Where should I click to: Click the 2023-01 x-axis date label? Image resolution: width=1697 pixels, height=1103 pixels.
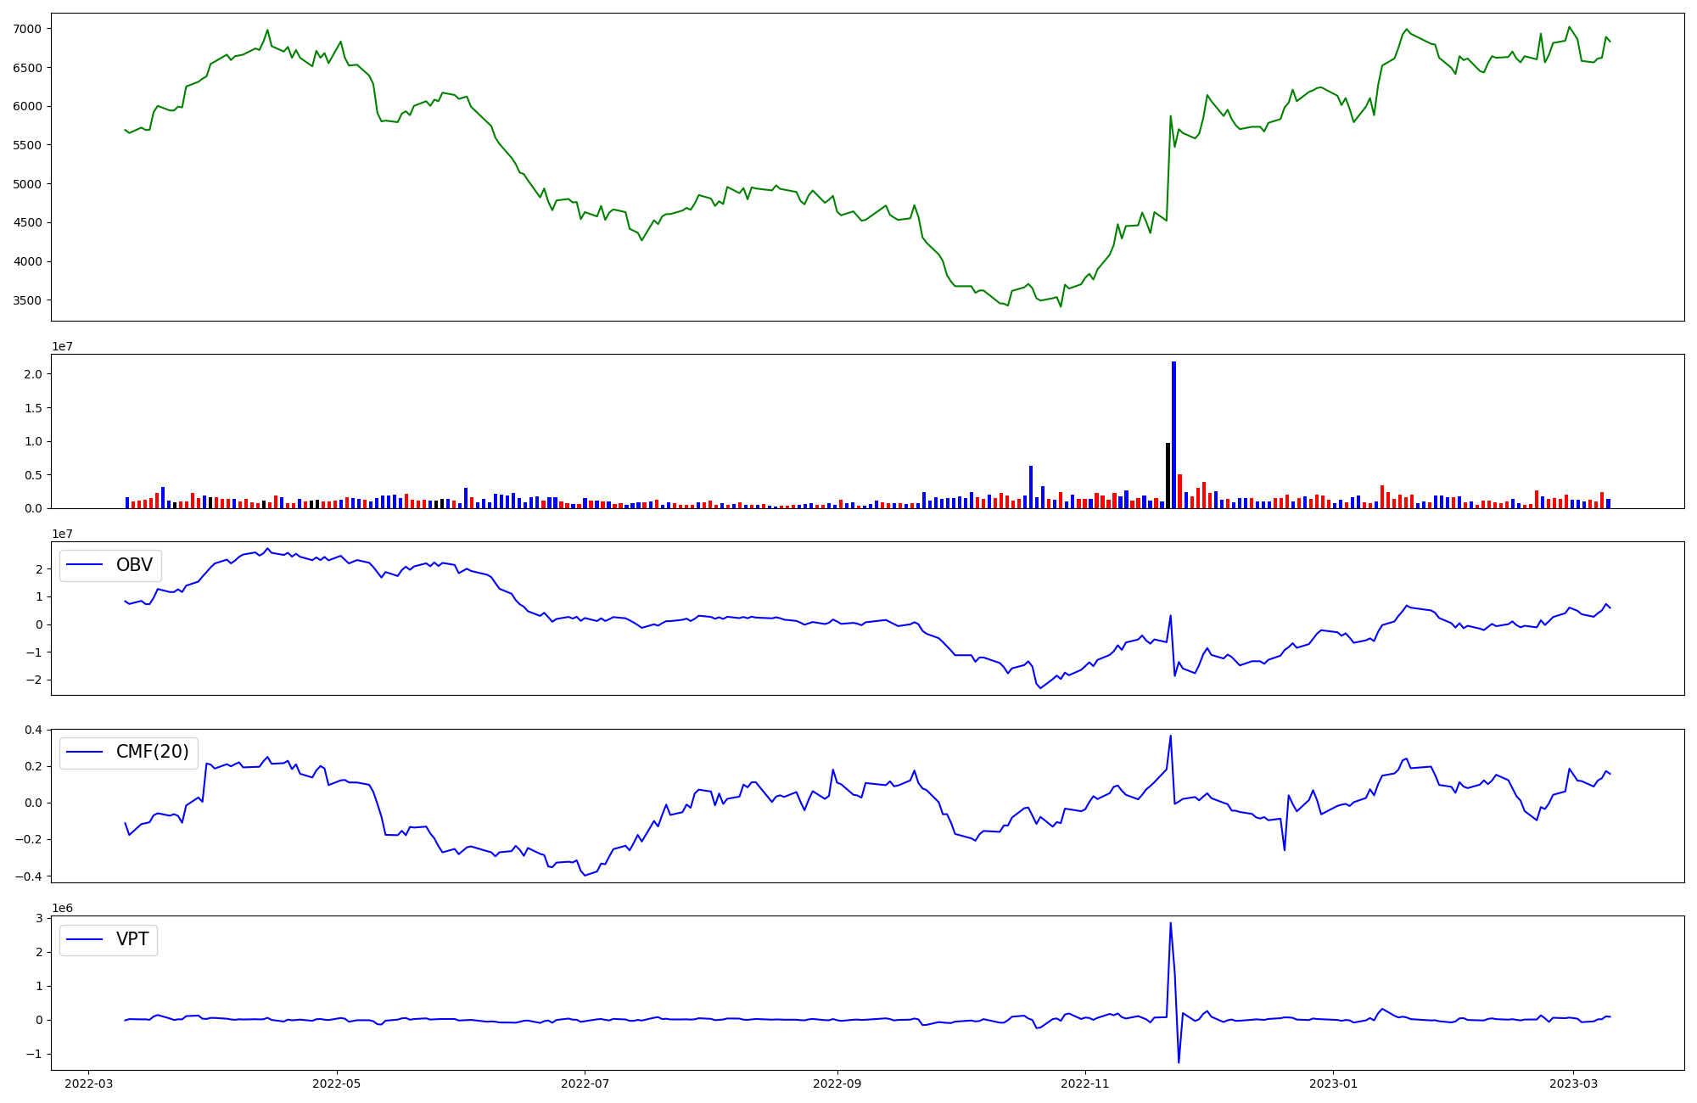point(1333,1083)
